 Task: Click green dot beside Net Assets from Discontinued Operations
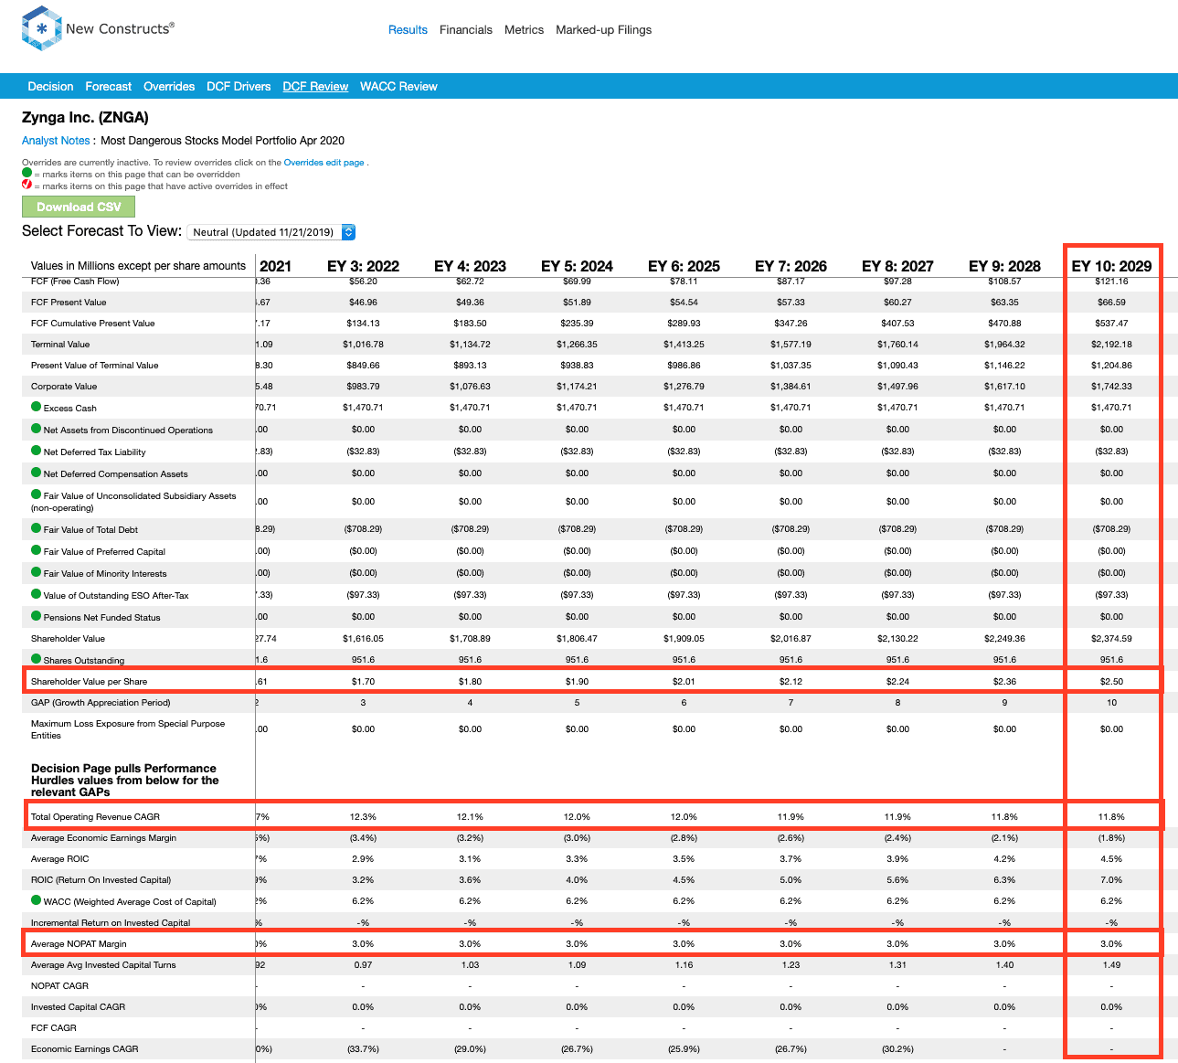[37, 429]
